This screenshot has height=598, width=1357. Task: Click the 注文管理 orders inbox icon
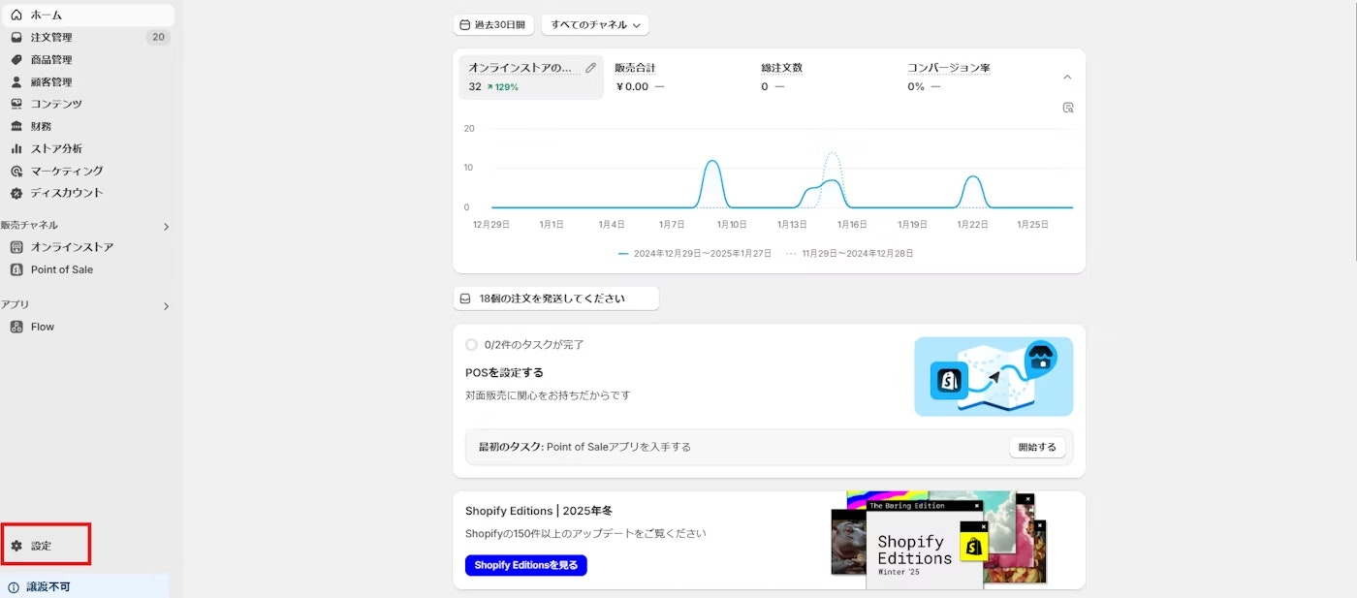point(16,37)
